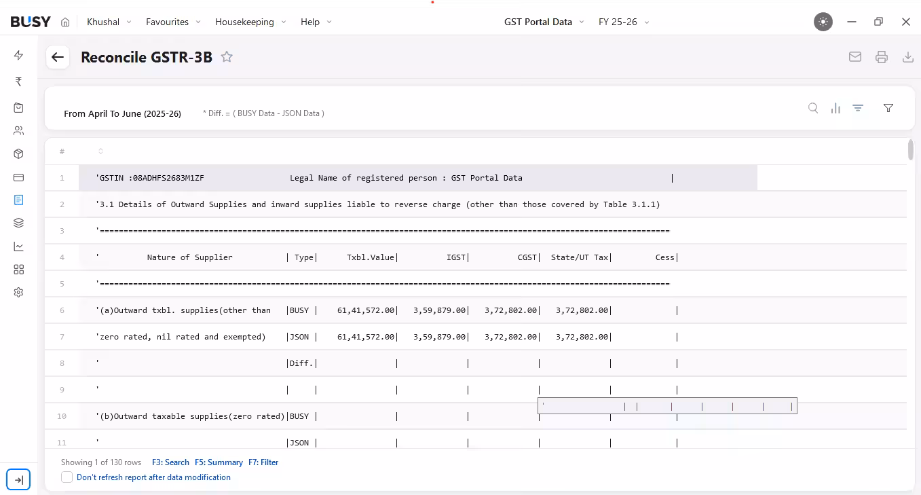
Task: Open the lightning bolt sidebar icon
Action: coord(19,55)
